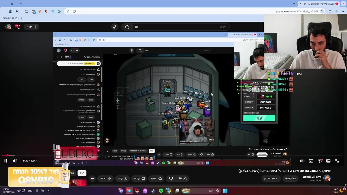Select the הכול filter chip
The image size is (347, 195).
click(x=82, y=173)
